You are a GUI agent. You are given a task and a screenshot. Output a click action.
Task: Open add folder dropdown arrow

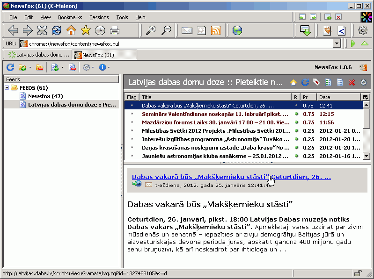click(x=30, y=68)
